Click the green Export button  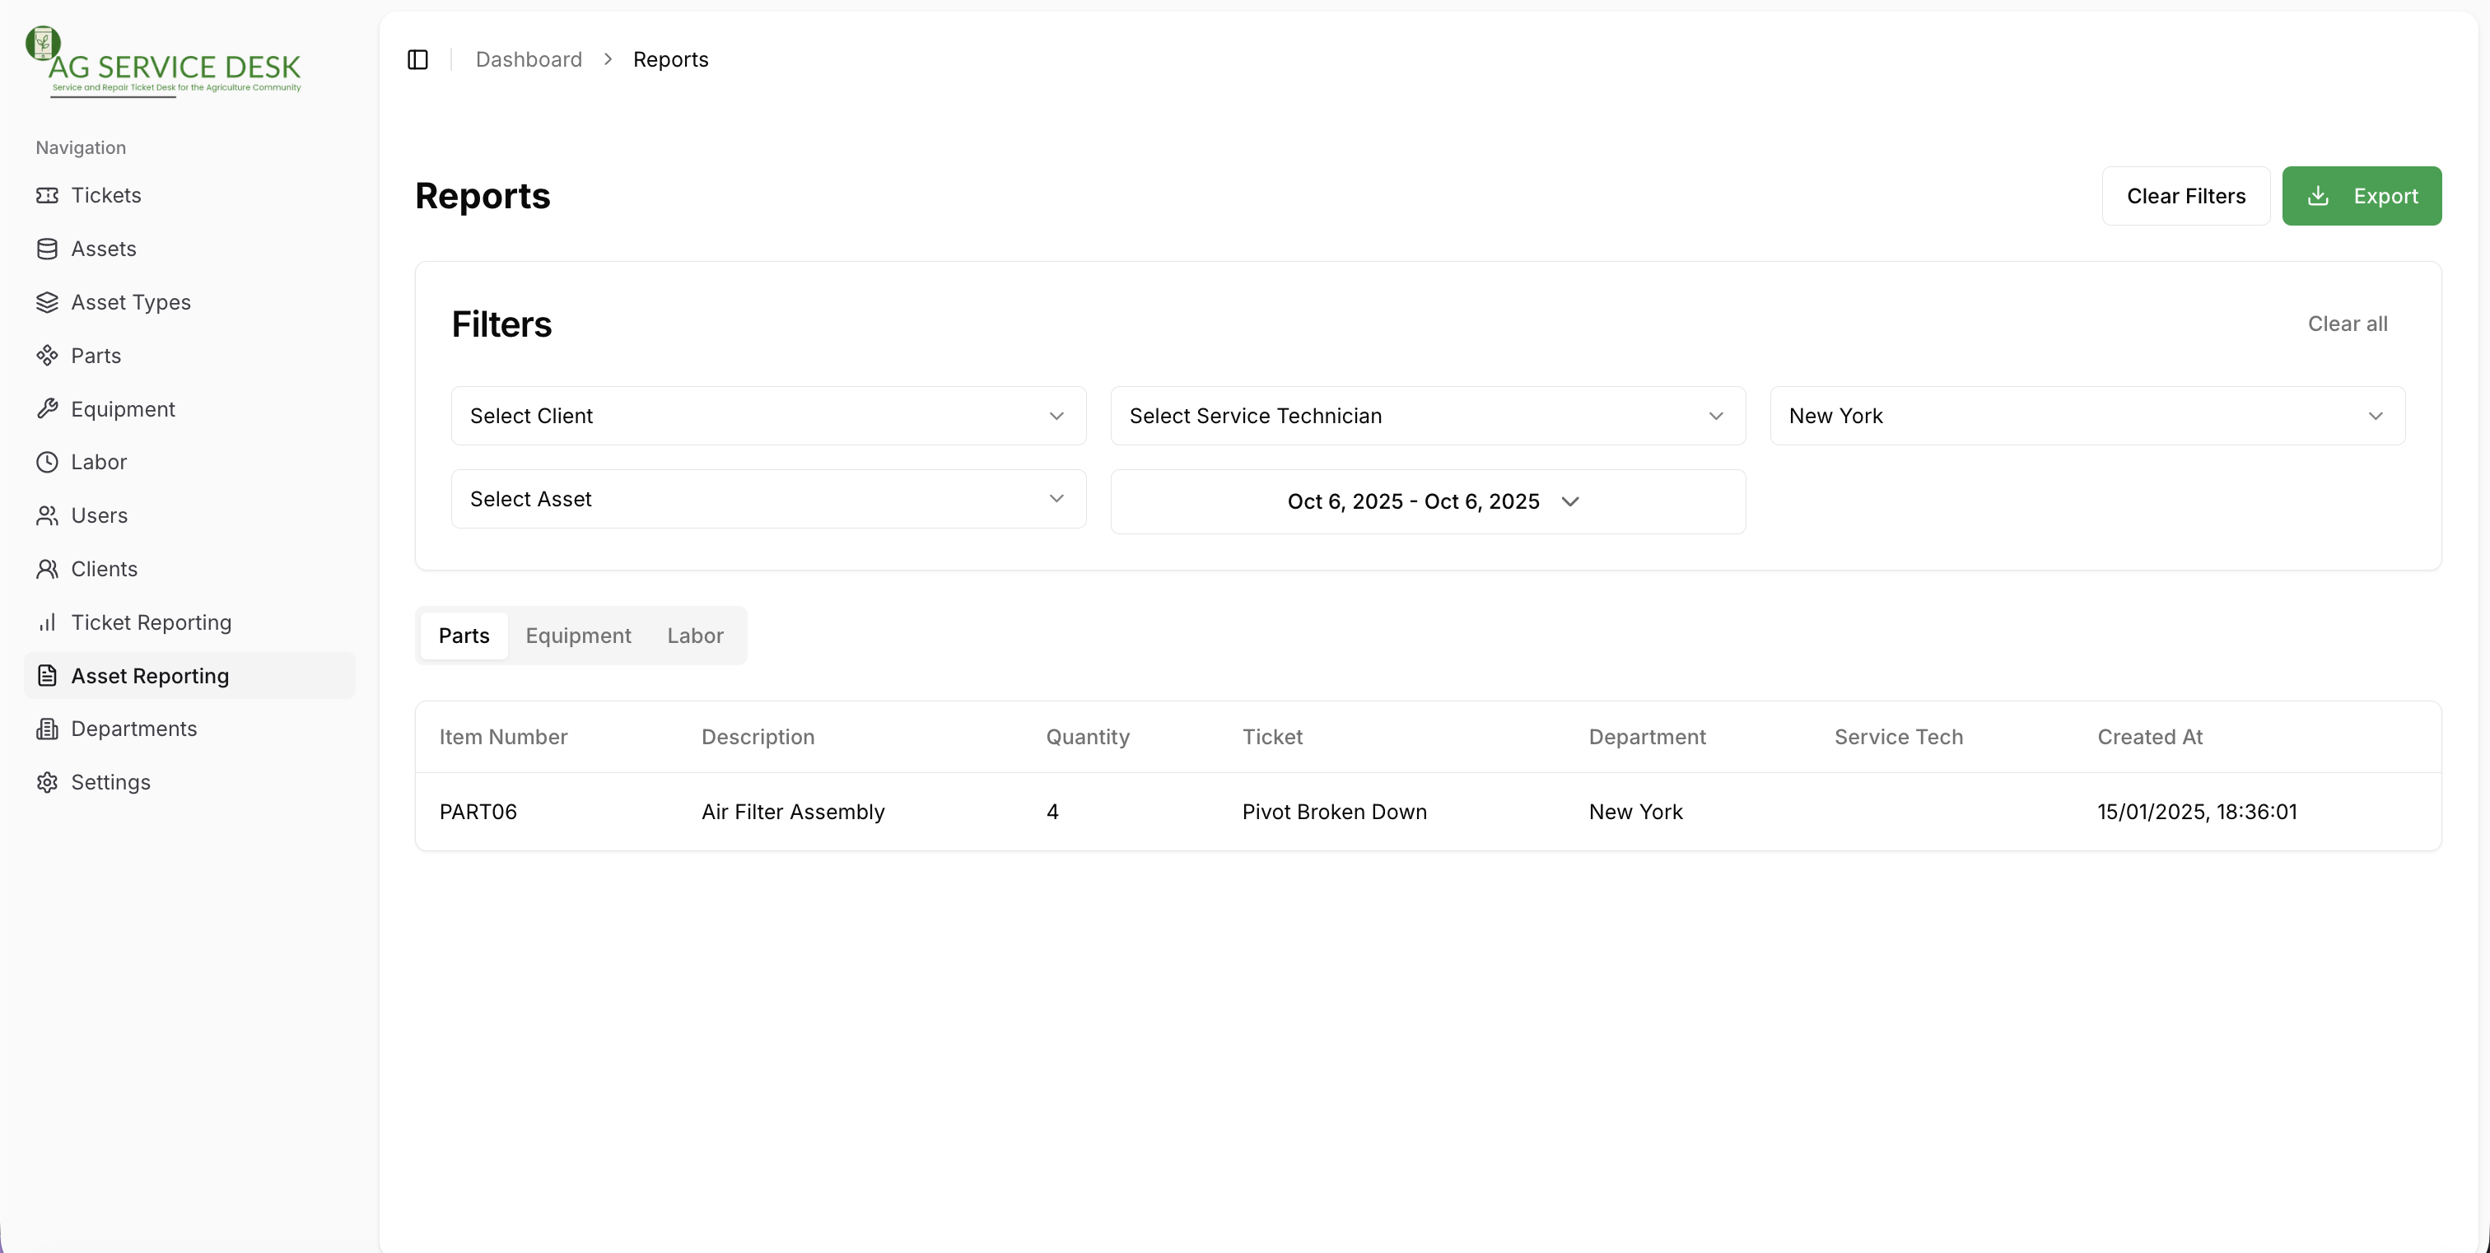[2361, 196]
